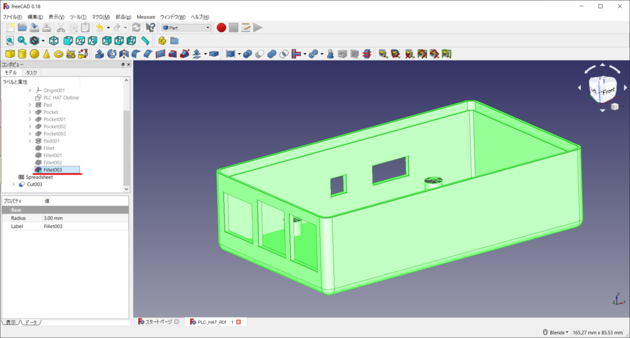
Task: Open the undo history dropdown arrow
Action: pos(108,28)
